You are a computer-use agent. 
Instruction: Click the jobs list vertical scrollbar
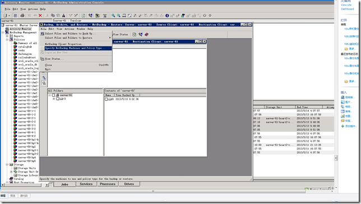click(x=336, y=158)
